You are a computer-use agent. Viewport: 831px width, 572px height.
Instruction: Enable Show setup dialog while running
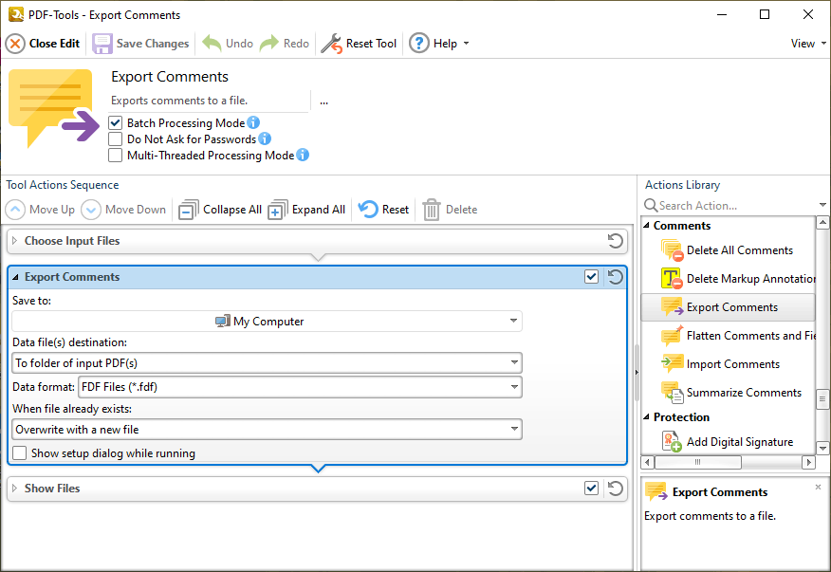(x=19, y=453)
